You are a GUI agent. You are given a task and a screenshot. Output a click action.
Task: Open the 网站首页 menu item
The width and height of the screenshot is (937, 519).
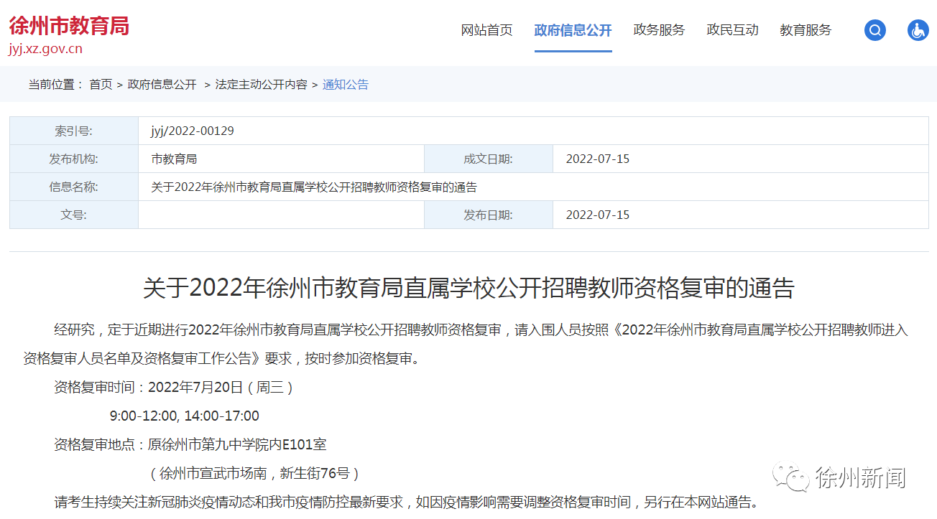coord(487,30)
